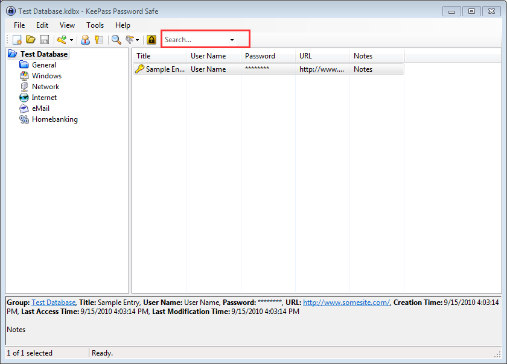This screenshot has width=507, height=364.
Task: Save the database with the floppy icon
Action: [45, 40]
